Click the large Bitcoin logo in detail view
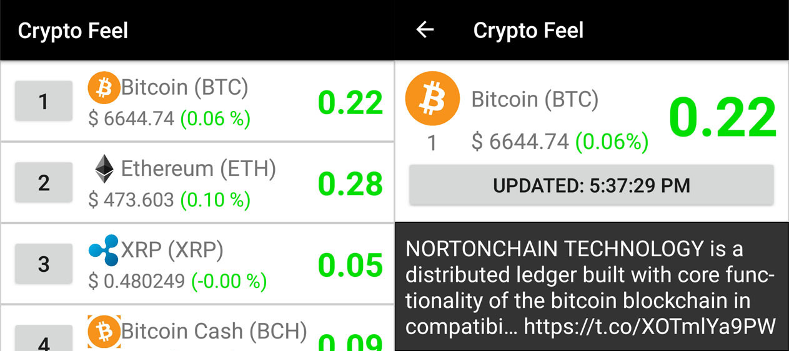 point(432,99)
